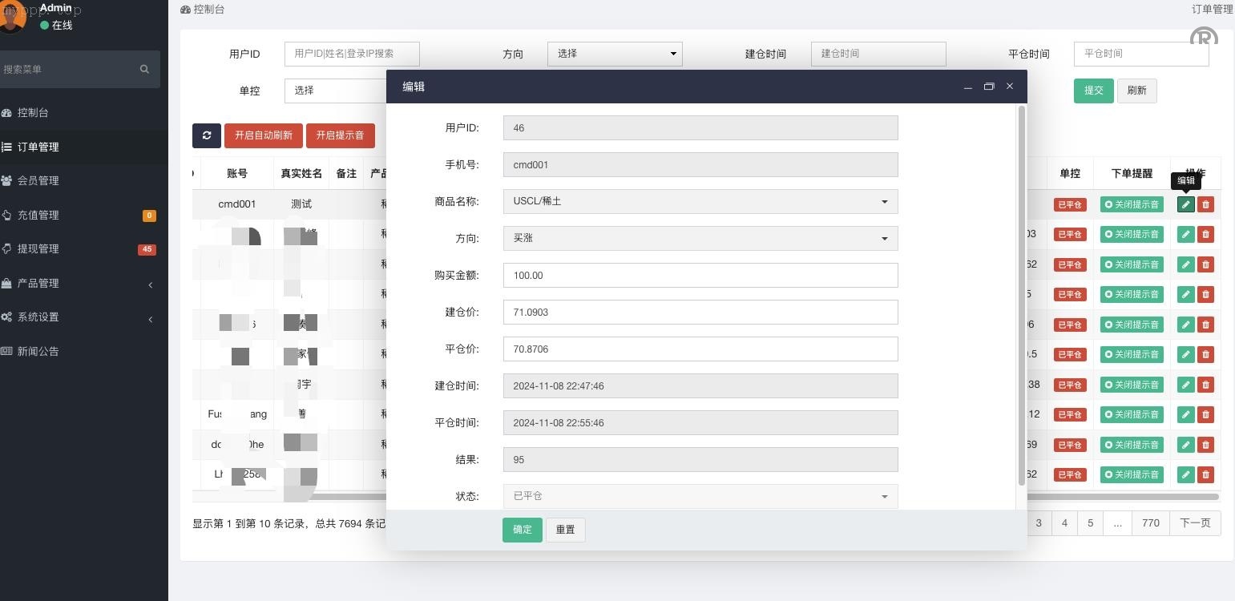This screenshot has width=1235, height=601.
Task: Open the 方向 买涨 dropdown in dialog
Action: pyautogui.click(x=700, y=239)
